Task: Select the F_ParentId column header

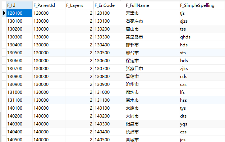Action: tap(49, 5)
